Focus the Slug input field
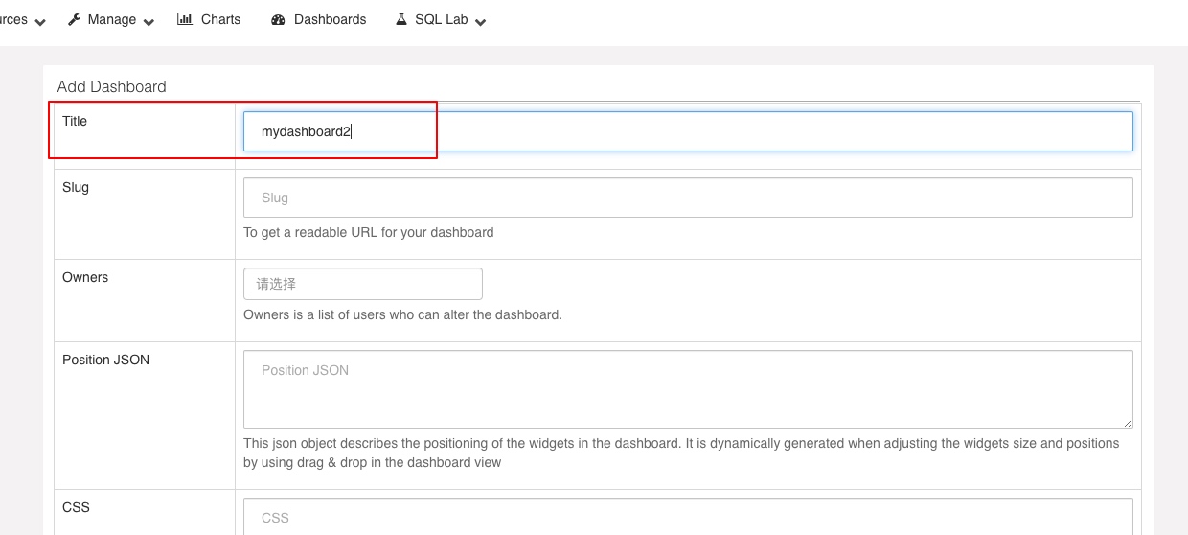Viewport: 1188px width, 535px height. (x=688, y=198)
